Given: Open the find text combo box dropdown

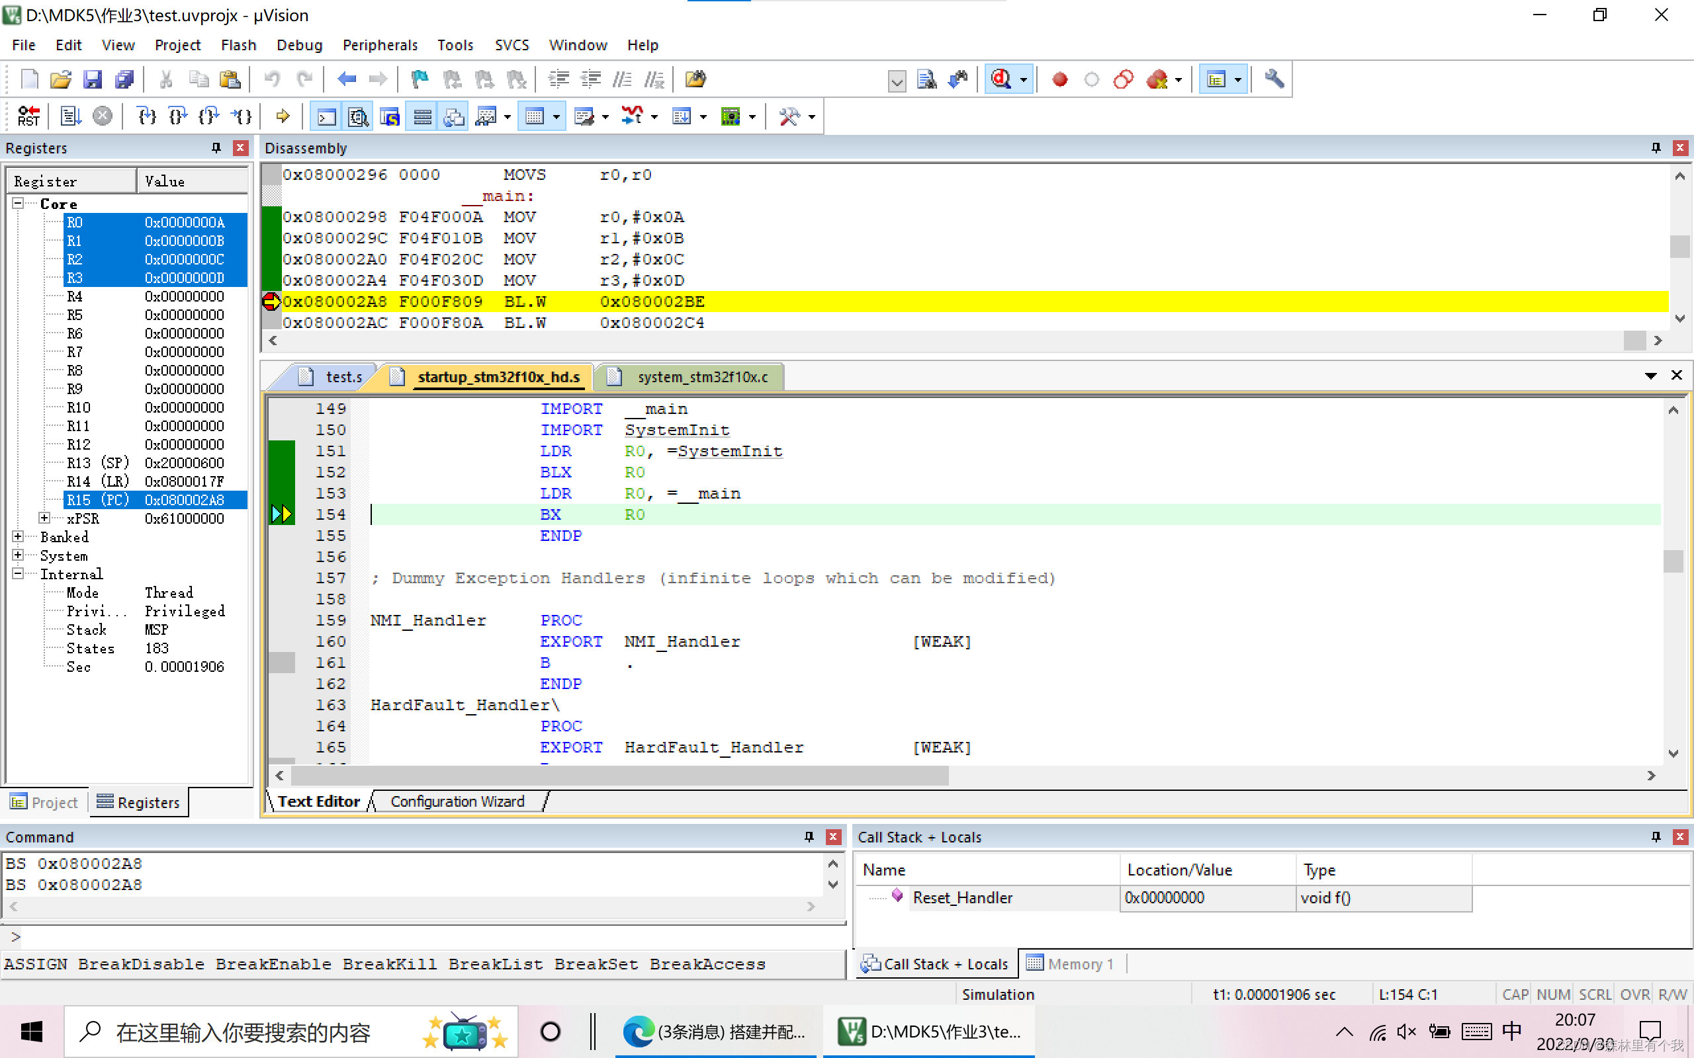Looking at the screenshot, I should [x=897, y=81].
